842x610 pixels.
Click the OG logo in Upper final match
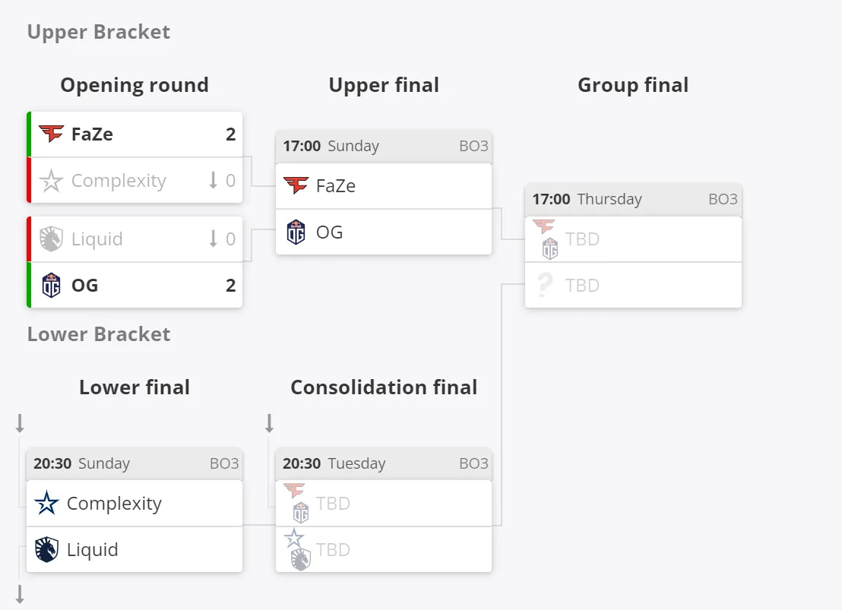tap(296, 232)
